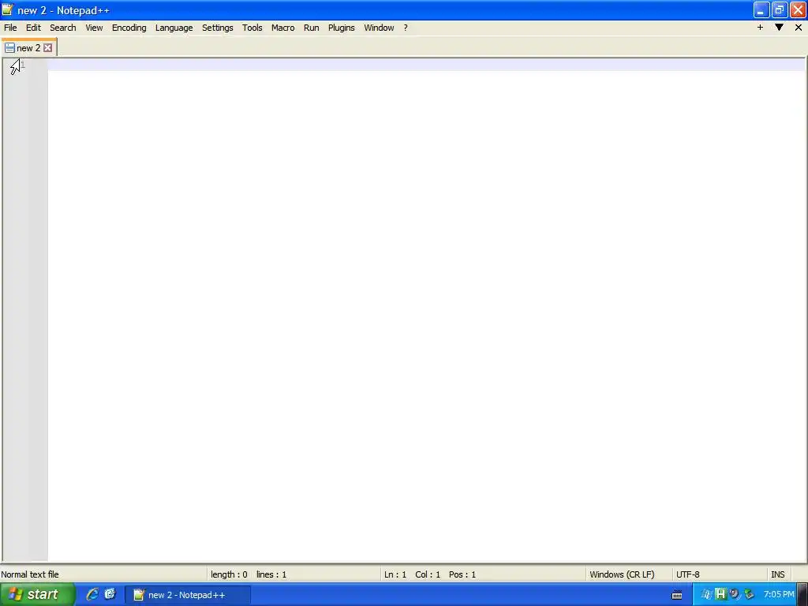Open the Window menu
The height and width of the screenshot is (606, 808).
point(379,28)
